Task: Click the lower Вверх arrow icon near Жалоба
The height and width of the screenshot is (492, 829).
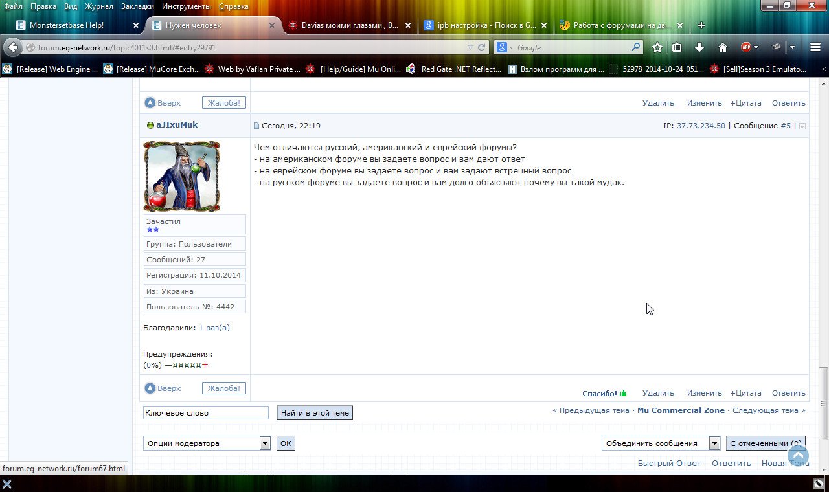Action: point(150,388)
